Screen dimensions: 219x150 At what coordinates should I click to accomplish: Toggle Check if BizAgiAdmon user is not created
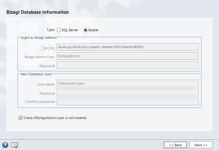pyautogui.click(x=21, y=118)
